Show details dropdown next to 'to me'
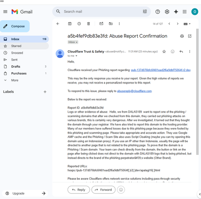Viewport: 201px width, 199px height. [76, 56]
